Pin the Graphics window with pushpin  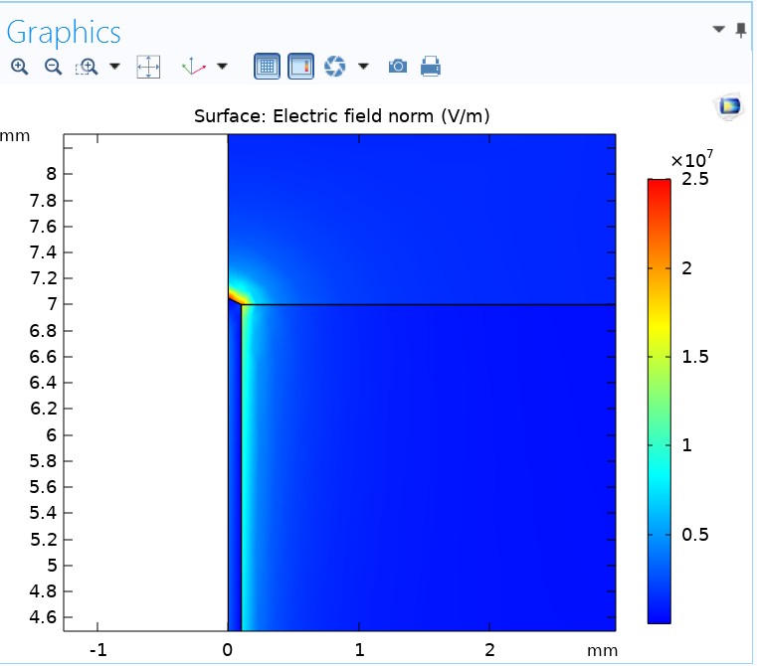(x=741, y=30)
